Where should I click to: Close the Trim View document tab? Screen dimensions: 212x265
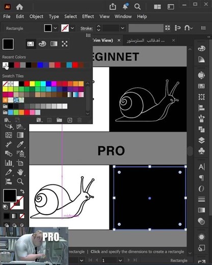(x=119, y=40)
